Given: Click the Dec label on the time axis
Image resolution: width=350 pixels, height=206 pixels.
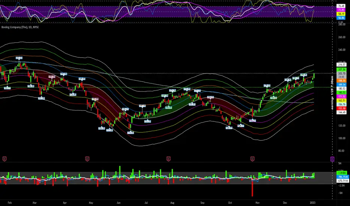Looking at the screenshot, I should pos(285,203).
